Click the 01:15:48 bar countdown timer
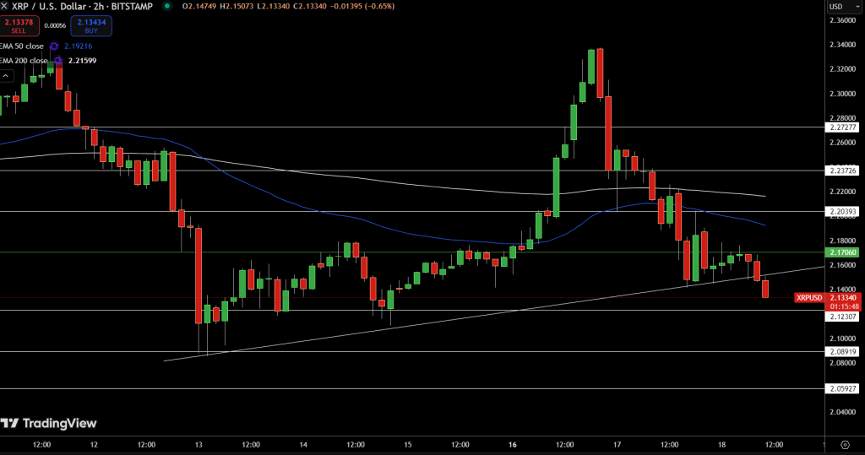 click(x=844, y=306)
